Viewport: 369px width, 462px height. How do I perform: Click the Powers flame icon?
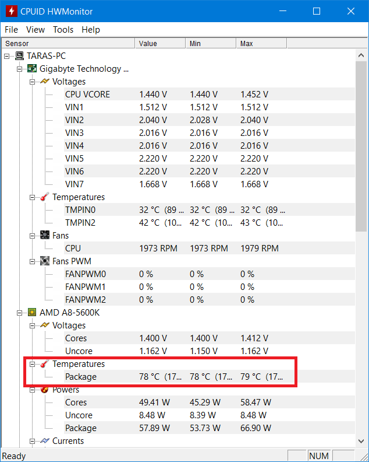[x=45, y=390]
